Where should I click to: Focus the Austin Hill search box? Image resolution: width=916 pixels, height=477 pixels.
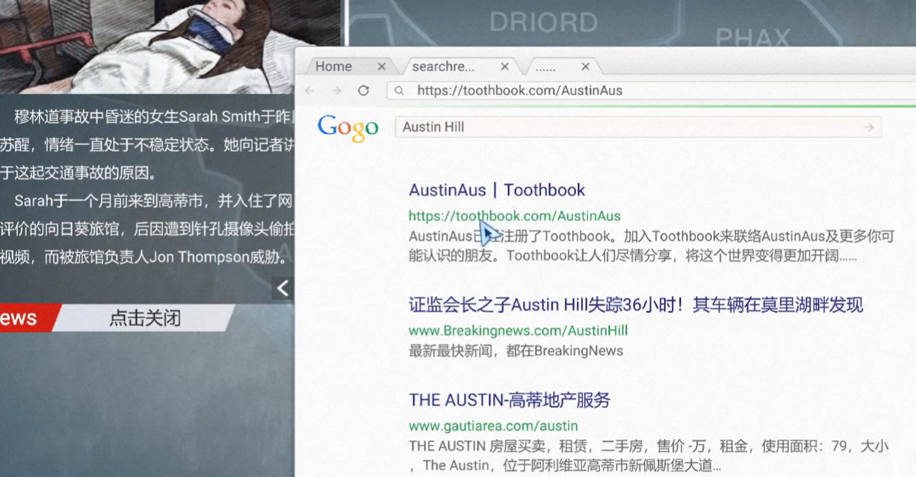[628, 127]
